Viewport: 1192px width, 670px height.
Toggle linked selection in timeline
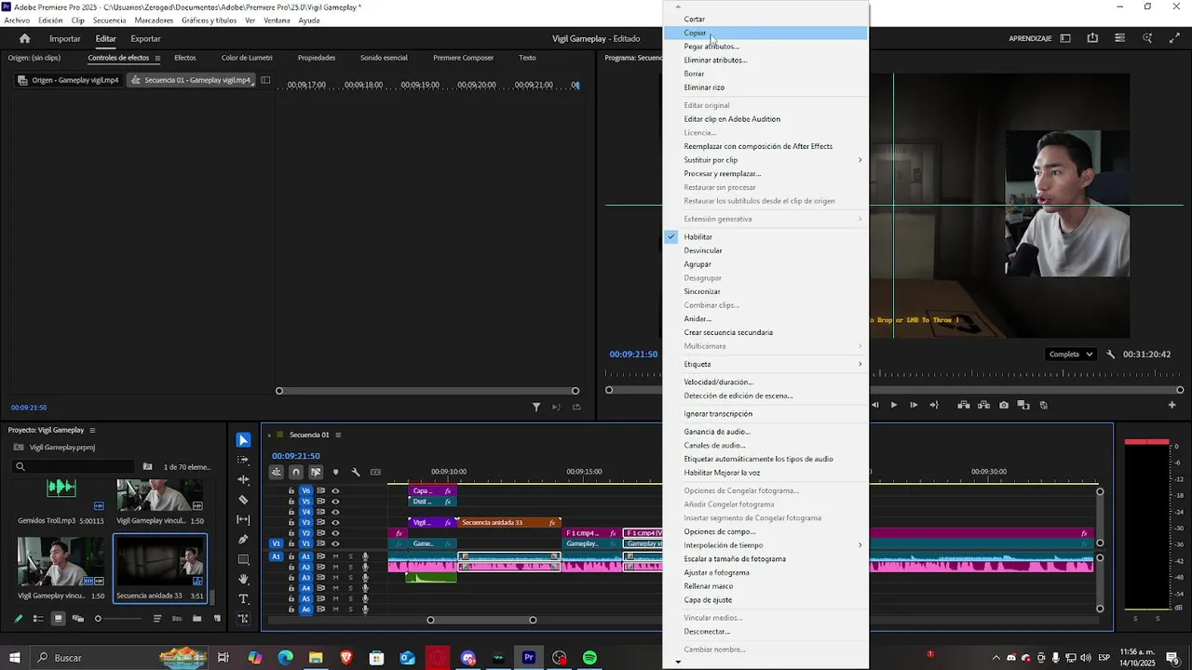click(x=316, y=472)
